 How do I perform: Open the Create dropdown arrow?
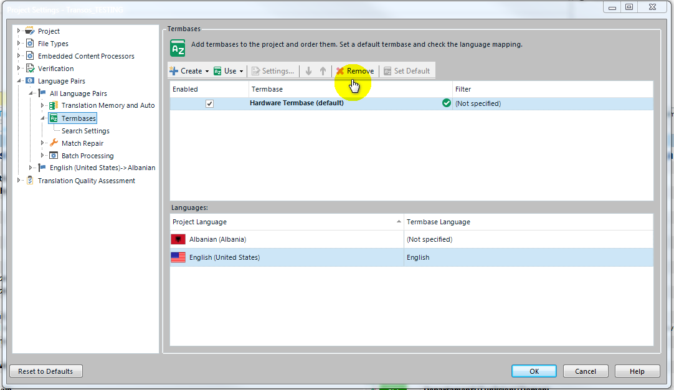coord(207,71)
